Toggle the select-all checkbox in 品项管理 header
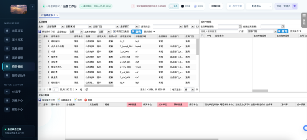 [40, 36]
